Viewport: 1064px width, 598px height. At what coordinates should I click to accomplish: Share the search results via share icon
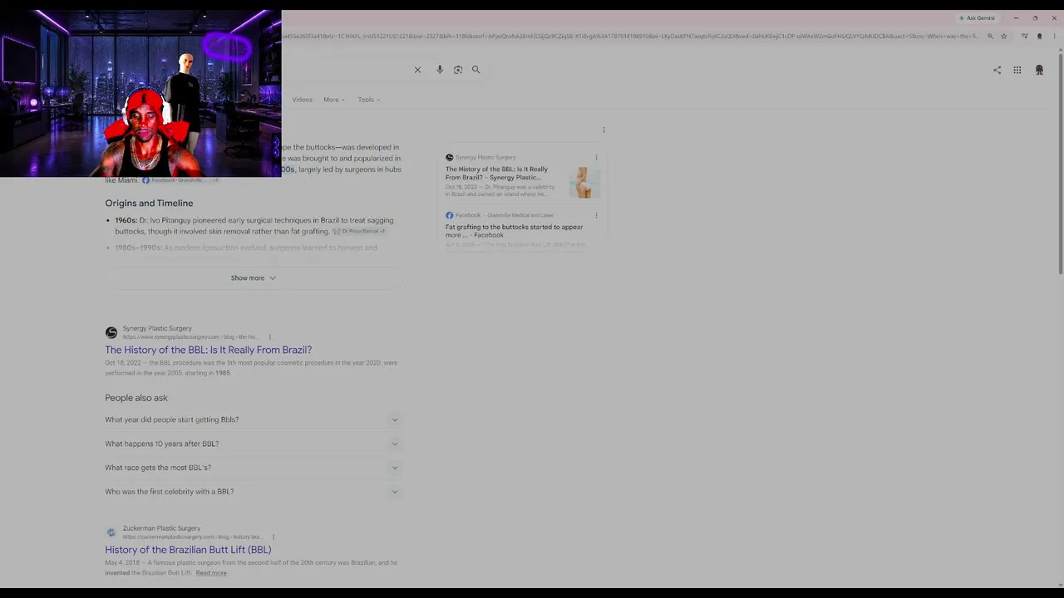point(997,71)
